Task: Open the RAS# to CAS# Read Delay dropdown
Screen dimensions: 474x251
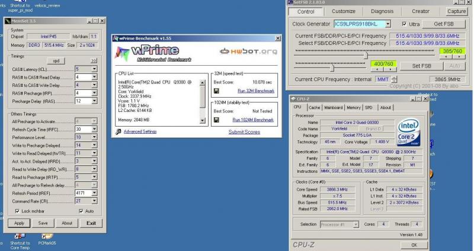Action: point(94,77)
